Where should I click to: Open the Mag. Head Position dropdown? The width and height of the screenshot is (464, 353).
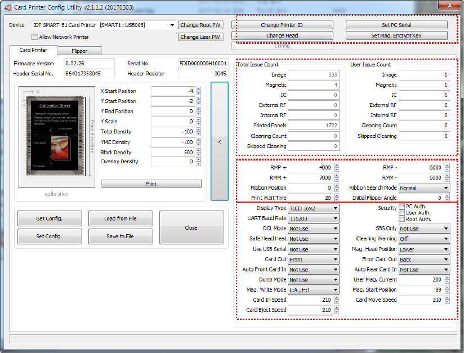pyautogui.click(x=425, y=249)
